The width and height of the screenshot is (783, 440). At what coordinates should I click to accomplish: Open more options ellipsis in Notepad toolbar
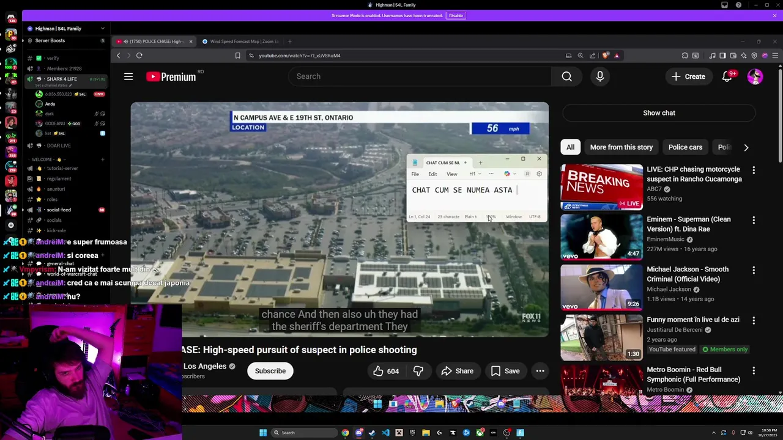(x=491, y=174)
